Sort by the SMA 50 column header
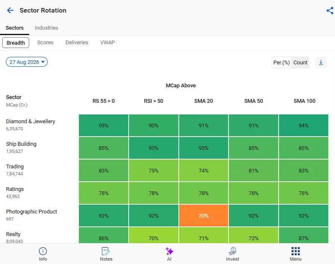 [x=254, y=101]
